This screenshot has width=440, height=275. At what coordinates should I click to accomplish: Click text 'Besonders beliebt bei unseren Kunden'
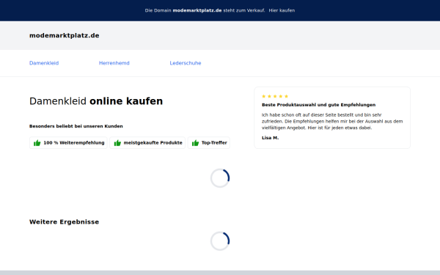[x=76, y=126]
